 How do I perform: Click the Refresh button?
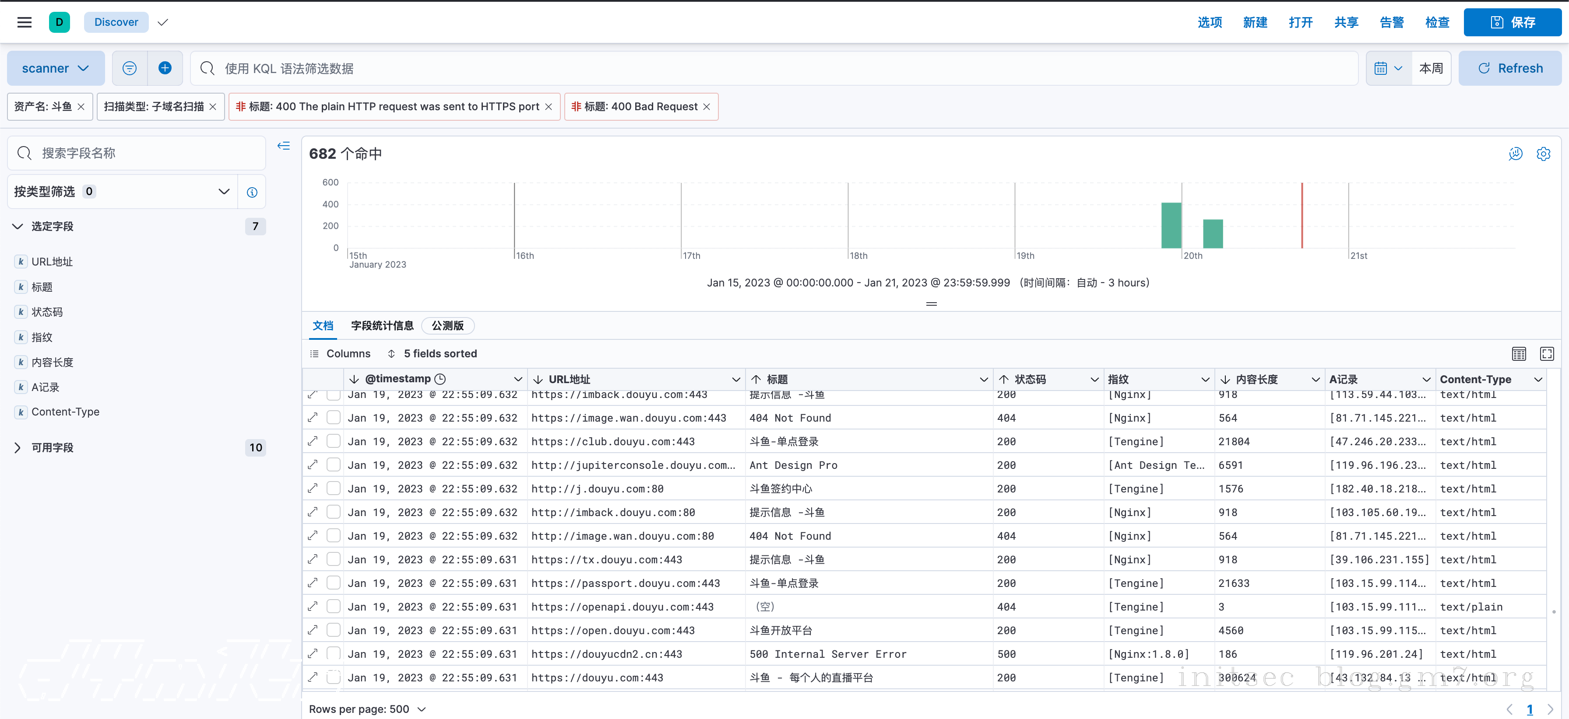[1510, 68]
